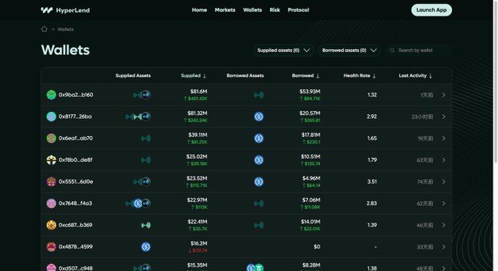Click supplied asset icon for 0x6eaf...ab70
Image resolution: width=498 pixels, height=271 pixels.
coord(146,138)
